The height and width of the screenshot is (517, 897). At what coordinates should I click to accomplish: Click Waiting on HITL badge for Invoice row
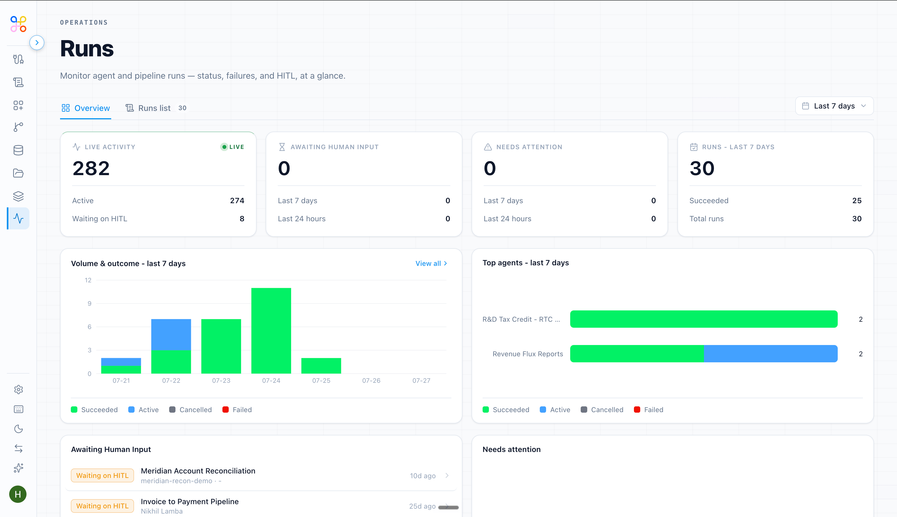pos(102,506)
